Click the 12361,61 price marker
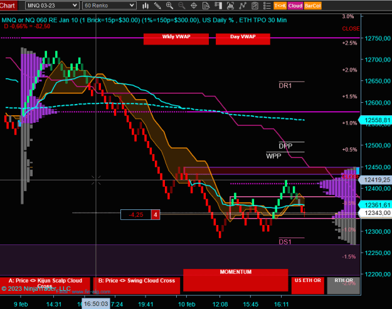 (x=375, y=205)
